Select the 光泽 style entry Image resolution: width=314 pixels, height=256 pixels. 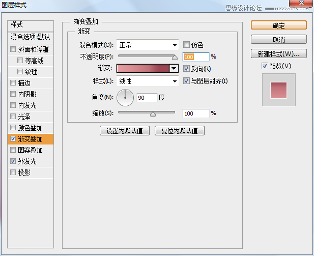[x=24, y=117]
